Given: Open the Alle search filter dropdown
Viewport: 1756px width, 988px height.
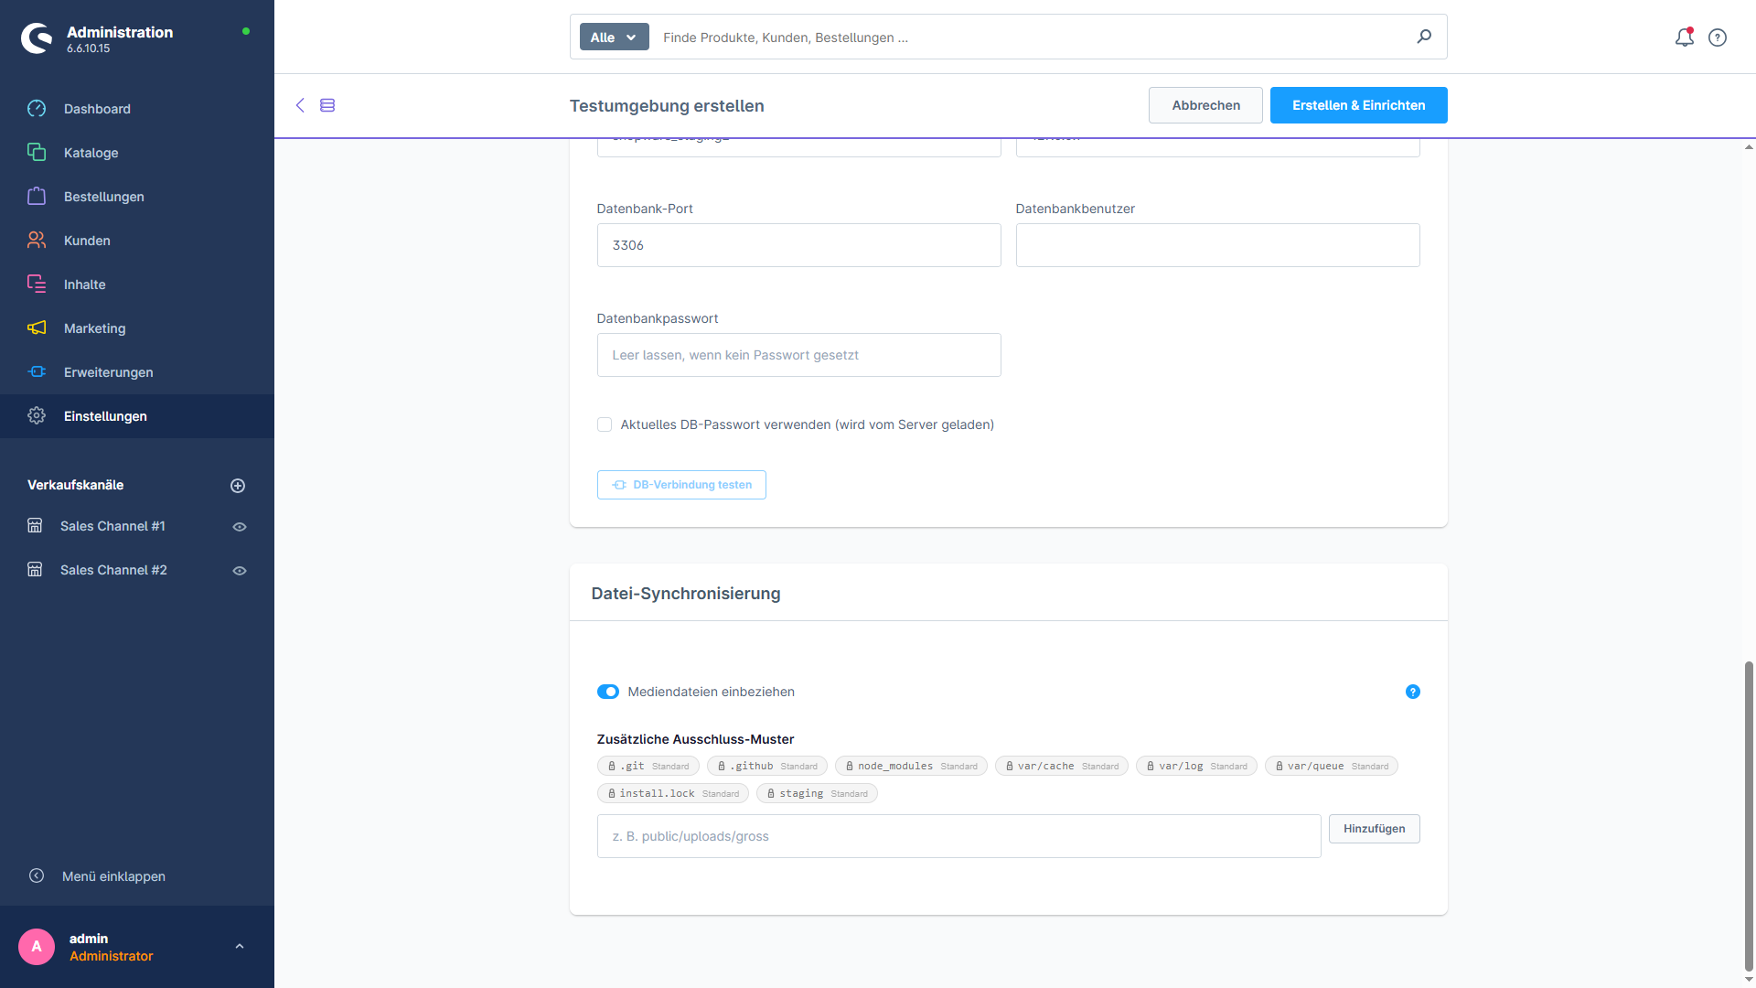Looking at the screenshot, I should click(614, 38).
